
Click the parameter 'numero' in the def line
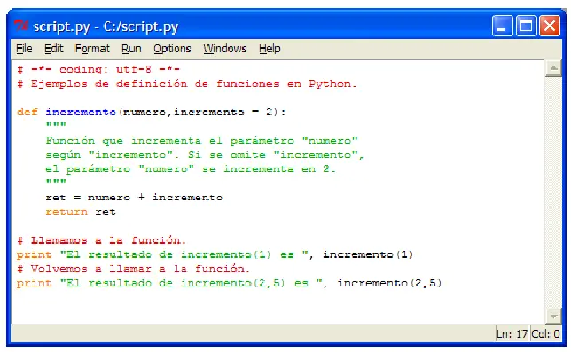coord(145,112)
